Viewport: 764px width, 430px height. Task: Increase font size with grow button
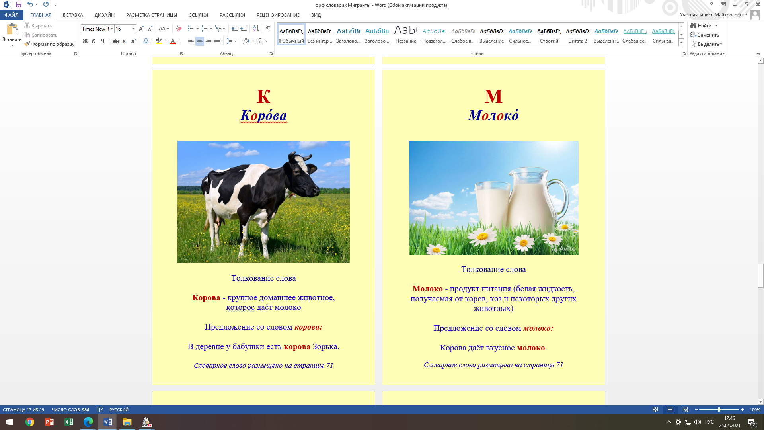141,29
